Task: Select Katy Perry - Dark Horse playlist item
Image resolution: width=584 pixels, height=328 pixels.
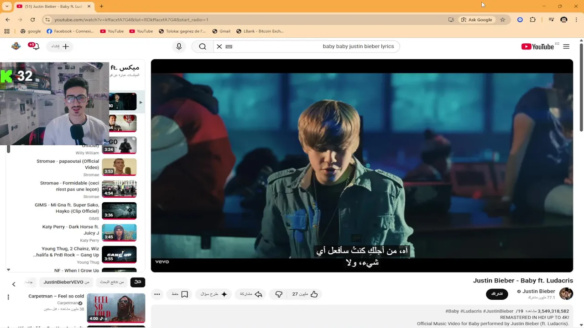Action: (x=70, y=230)
